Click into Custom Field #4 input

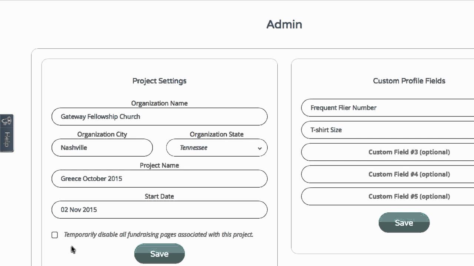pos(387,174)
